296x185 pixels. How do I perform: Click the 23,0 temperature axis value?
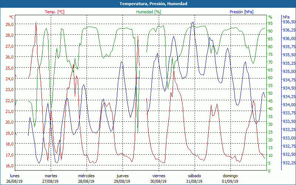[x=10, y=89]
